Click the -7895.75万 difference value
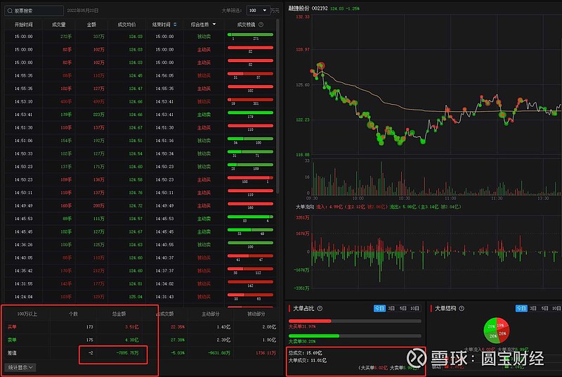The height and width of the screenshot is (377, 562). click(x=127, y=353)
